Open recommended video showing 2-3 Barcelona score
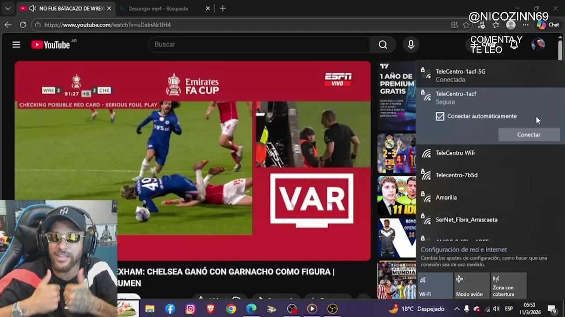This screenshot has height=317, width=565. click(x=396, y=154)
